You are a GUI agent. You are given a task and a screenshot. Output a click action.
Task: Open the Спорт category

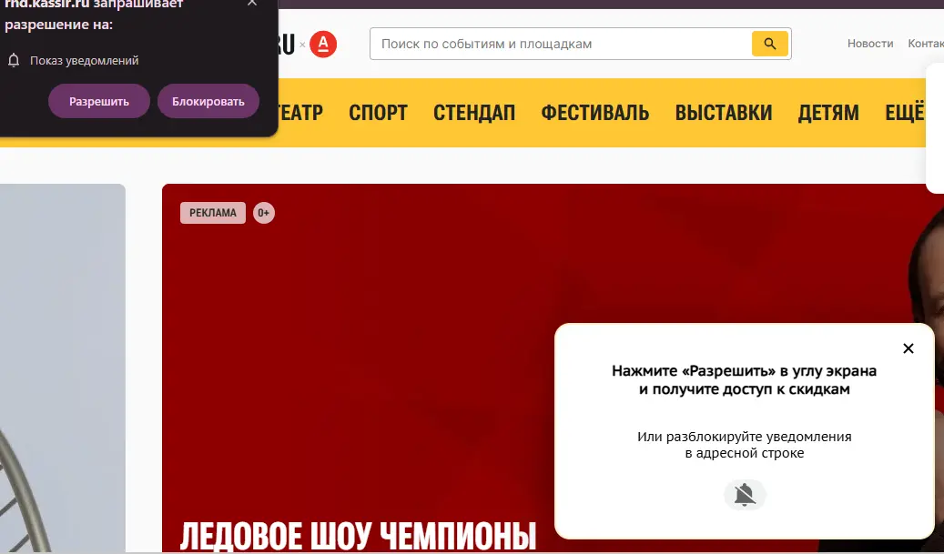(x=378, y=113)
